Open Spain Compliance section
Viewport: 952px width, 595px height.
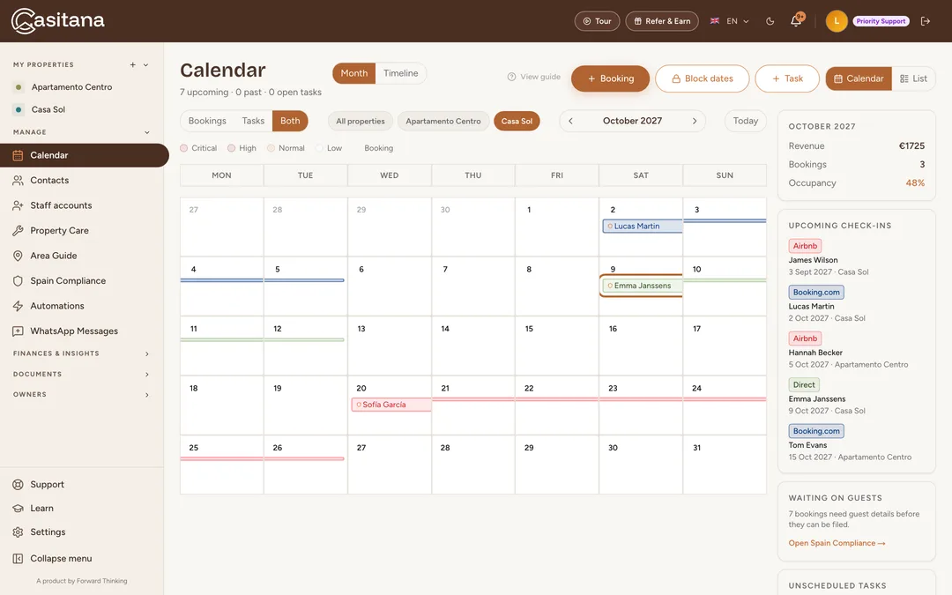pyautogui.click(x=85, y=280)
